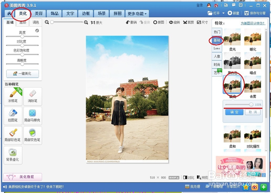Open dropdown arrow next to 打开
The height and width of the screenshot is (193, 271).
click(x=223, y=13)
